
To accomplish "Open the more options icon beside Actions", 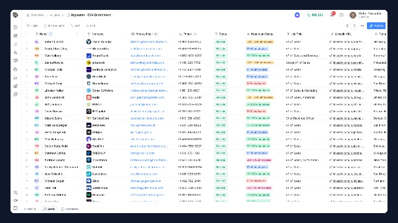I will 362,25.
